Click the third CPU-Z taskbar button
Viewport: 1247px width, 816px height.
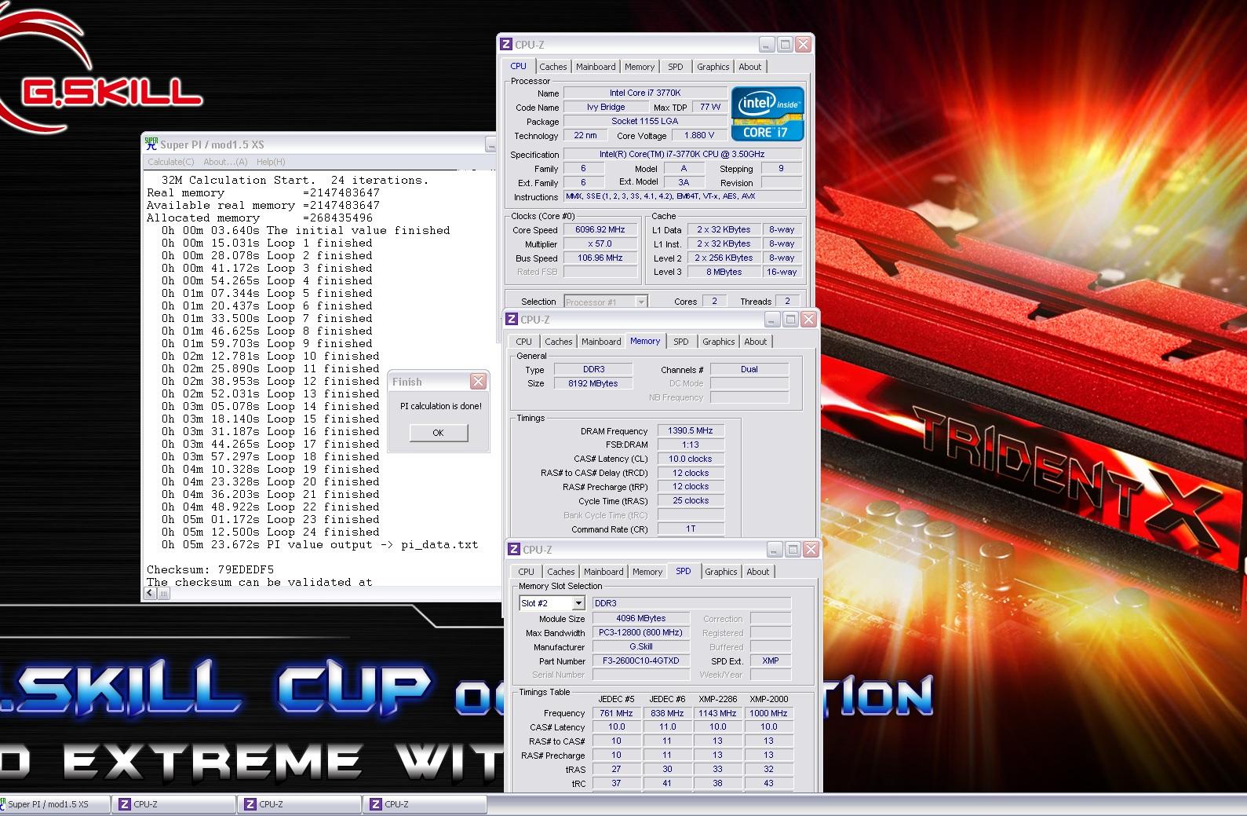click(425, 804)
